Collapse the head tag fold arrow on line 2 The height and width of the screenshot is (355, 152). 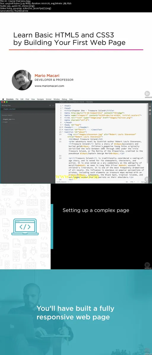coord(62,108)
